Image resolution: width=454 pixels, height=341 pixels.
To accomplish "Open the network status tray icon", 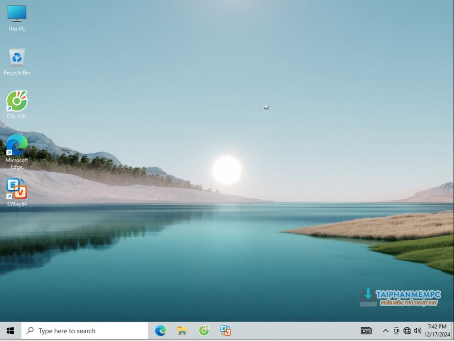I will click(x=407, y=331).
